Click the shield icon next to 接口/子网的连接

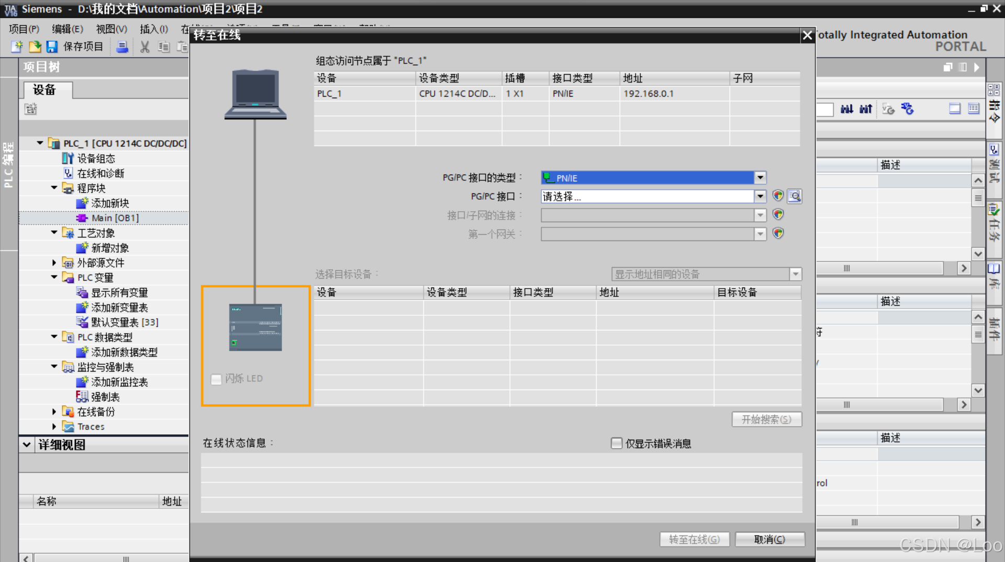coord(778,214)
